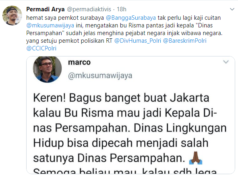Click the 'Hidup bisa dipecah menjadi salah' line
238x177 pixels.
[121, 143]
